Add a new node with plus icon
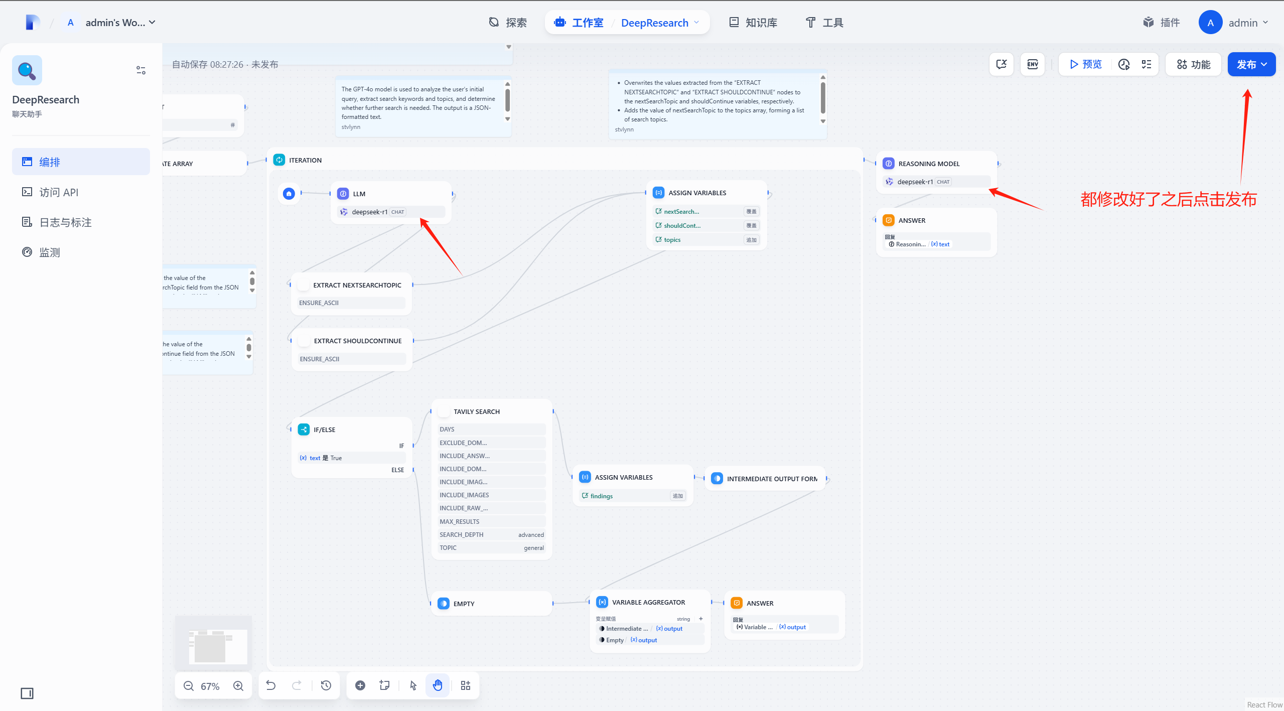This screenshot has height=711, width=1284. (x=360, y=685)
